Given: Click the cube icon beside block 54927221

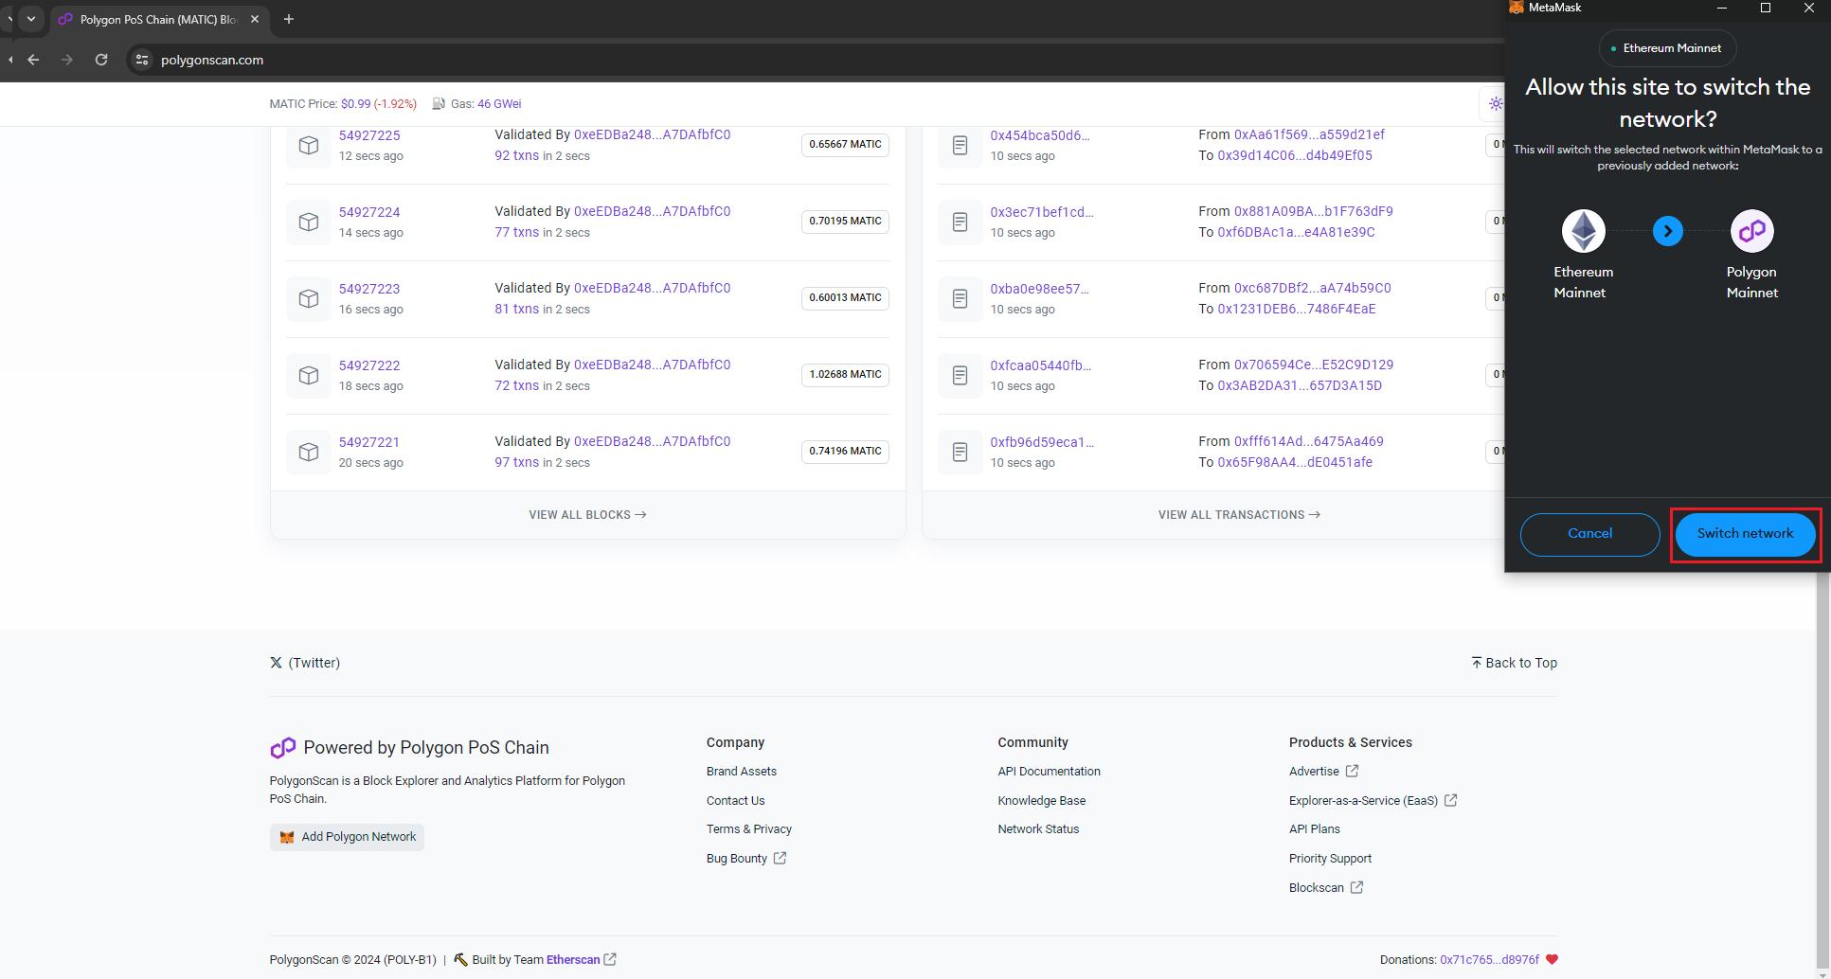Looking at the screenshot, I should (x=309, y=452).
